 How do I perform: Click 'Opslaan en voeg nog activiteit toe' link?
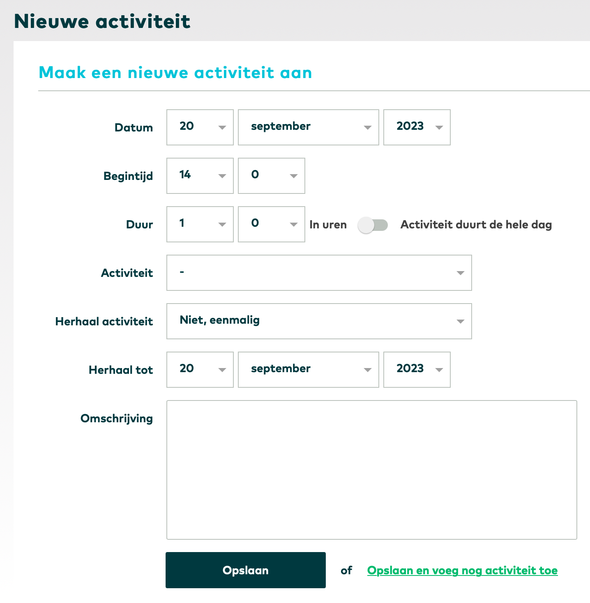coord(462,570)
